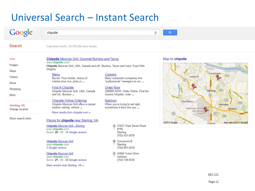Click phone number (703) 421-5079
255x191 pixels.
[x=126, y=136]
